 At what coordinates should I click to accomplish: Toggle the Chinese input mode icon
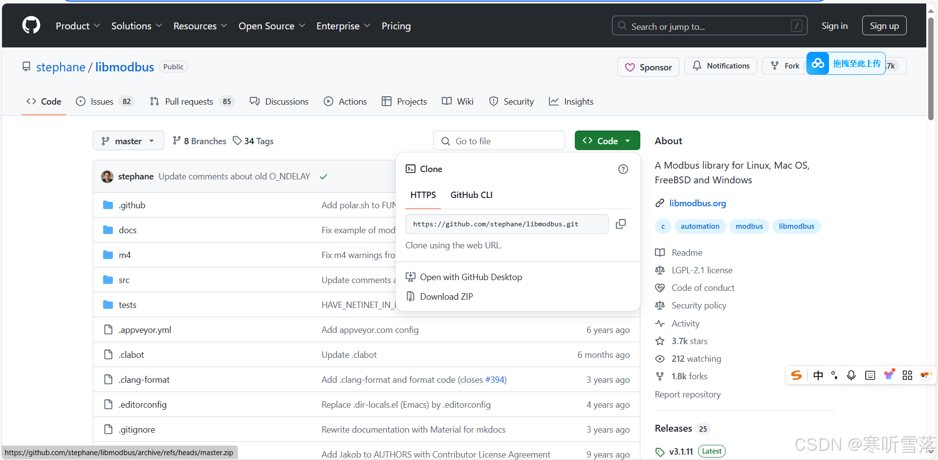818,375
